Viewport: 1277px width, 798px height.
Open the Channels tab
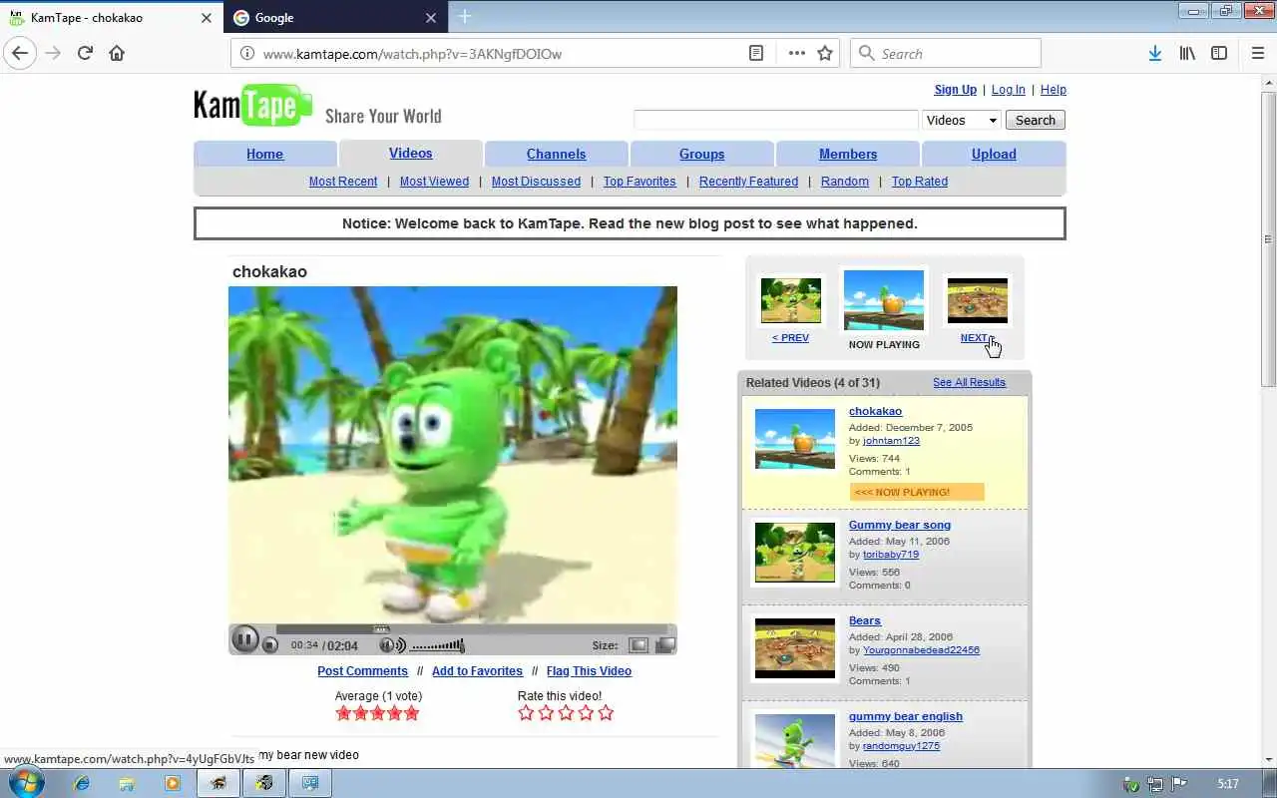[x=556, y=154]
